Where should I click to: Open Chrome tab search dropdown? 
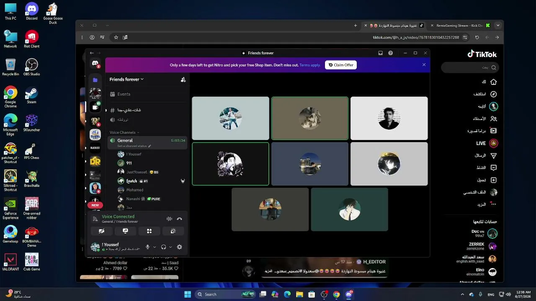498,26
